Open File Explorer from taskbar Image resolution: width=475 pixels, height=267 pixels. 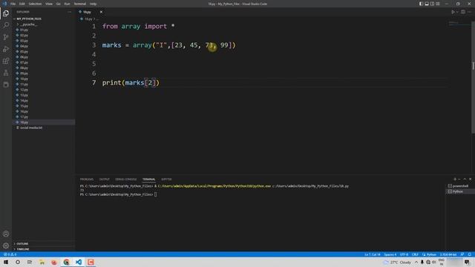tap(42, 262)
